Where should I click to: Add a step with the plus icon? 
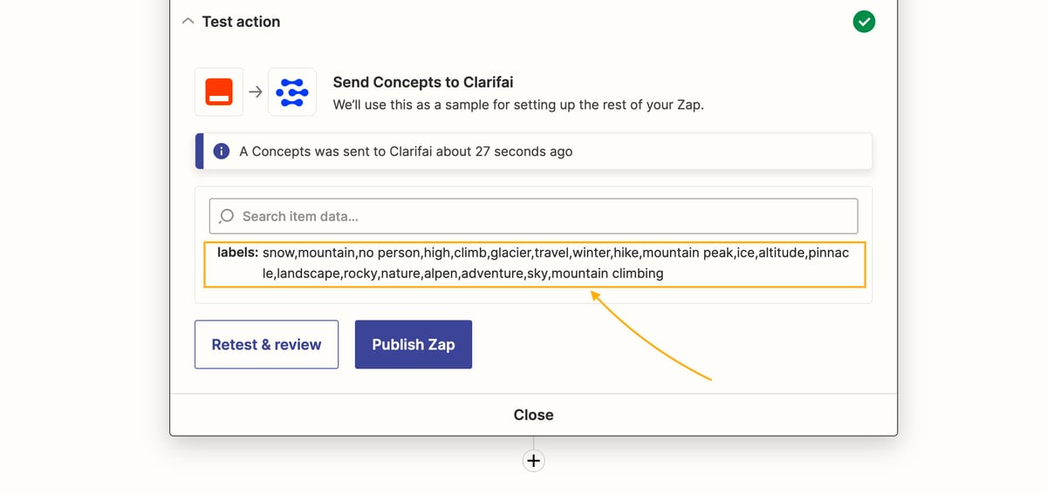533,461
